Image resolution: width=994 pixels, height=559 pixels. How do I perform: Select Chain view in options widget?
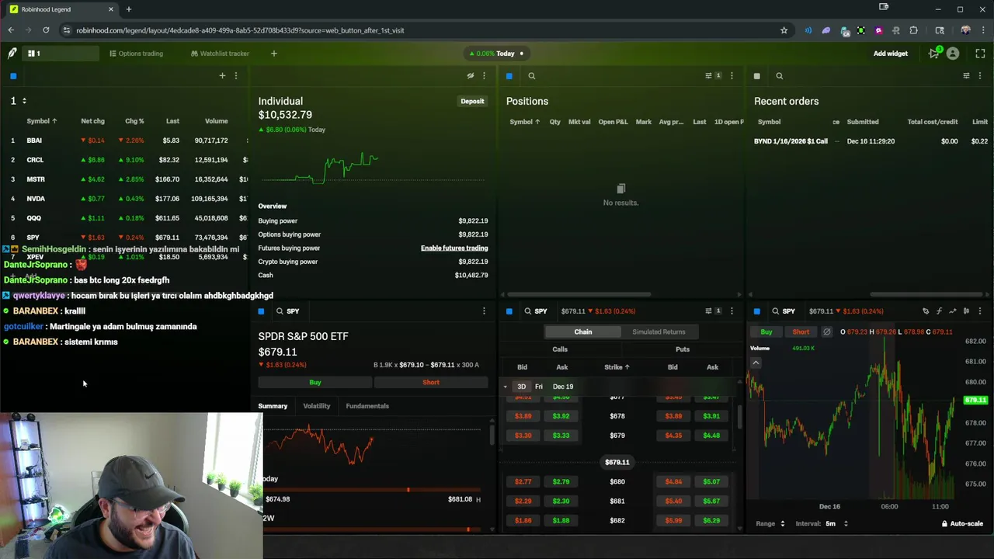click(582, 332)
